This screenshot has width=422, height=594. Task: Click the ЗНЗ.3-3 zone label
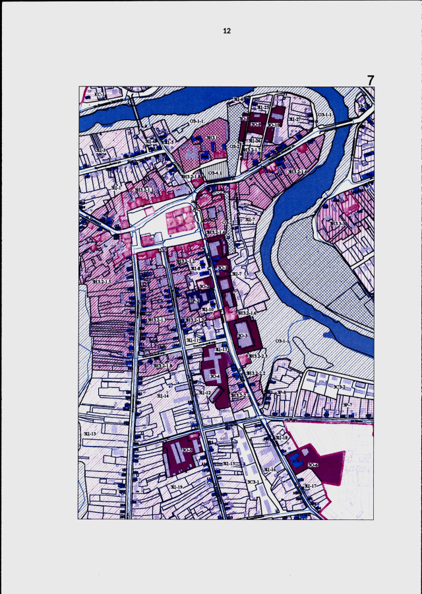point(337,223)
